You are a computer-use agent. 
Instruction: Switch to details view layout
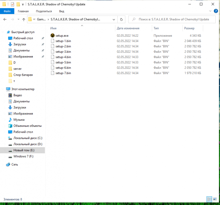pos(209,199)
